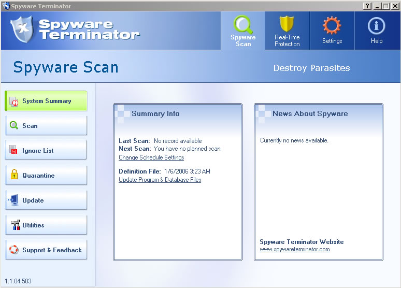Open the Spyware Scan magnifier tab
This screenshot has height=288, width=401.
click(x=243, y=31)
